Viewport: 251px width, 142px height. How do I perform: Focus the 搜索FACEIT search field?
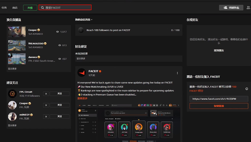pyautogui.click(x=65, y=8)
